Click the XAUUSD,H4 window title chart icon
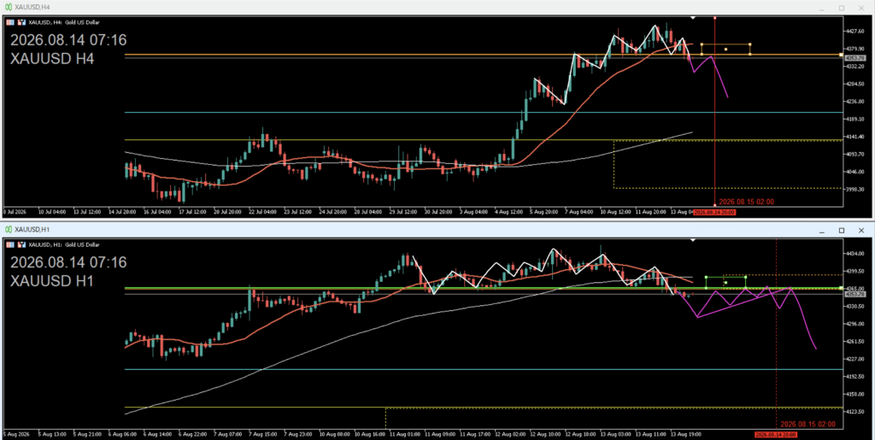Image resolution: width=875 pixels, height=440 pixels. click(9, 7)
